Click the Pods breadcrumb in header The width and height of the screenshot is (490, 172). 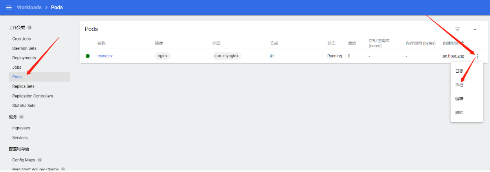pyautogui.click(x=57, y=7)
